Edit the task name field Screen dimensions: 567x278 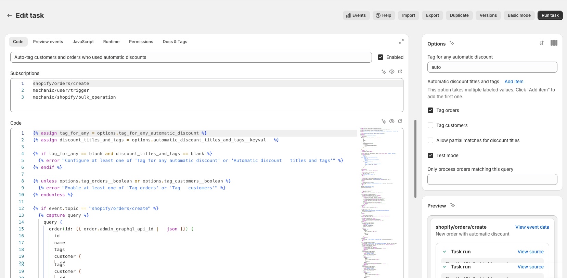(x=191, y=57)
